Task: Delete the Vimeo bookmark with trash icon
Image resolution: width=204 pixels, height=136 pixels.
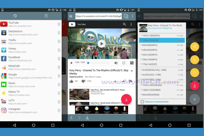Action: pos(59,50)
